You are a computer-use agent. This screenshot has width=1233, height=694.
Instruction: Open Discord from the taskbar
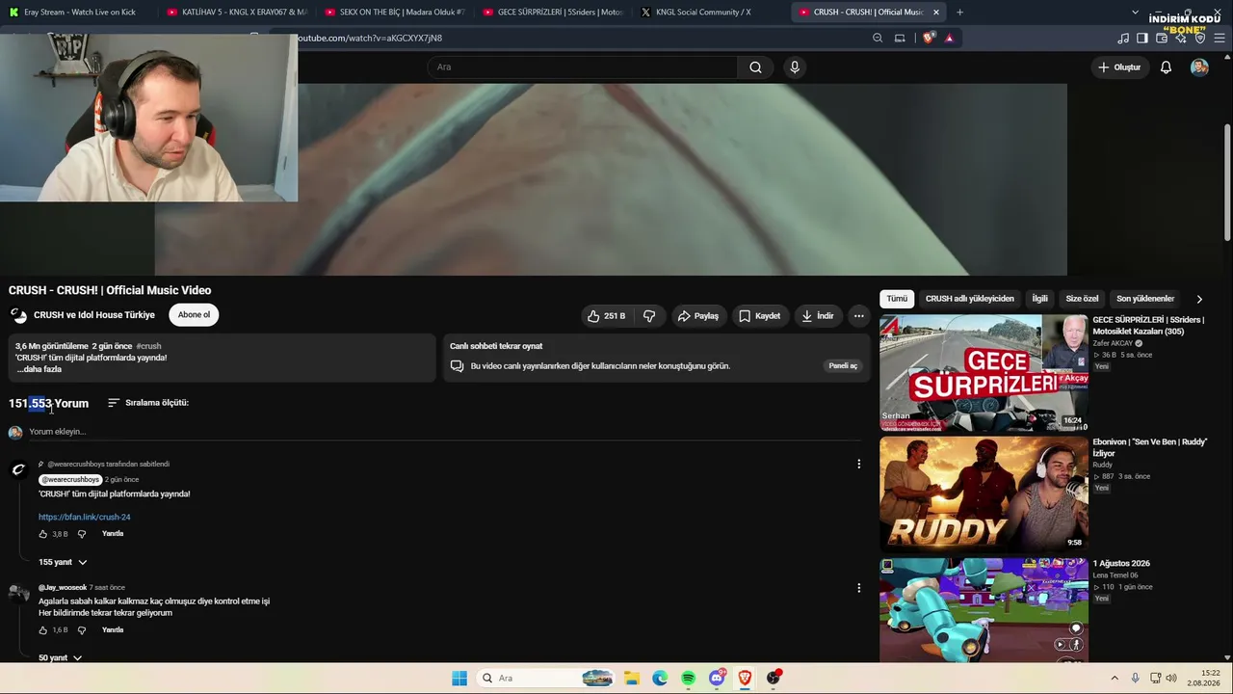click(x=717, y=679)
